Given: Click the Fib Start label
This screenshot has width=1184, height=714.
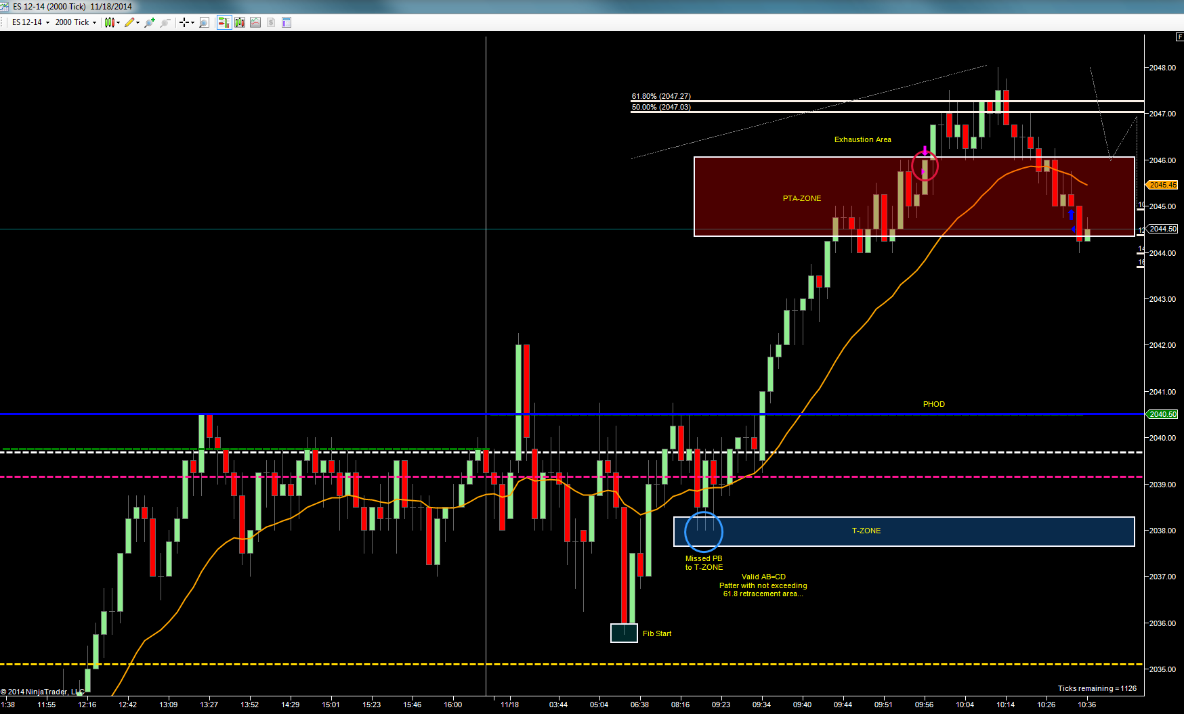Looking at the screenshot, I should point(657,633).
